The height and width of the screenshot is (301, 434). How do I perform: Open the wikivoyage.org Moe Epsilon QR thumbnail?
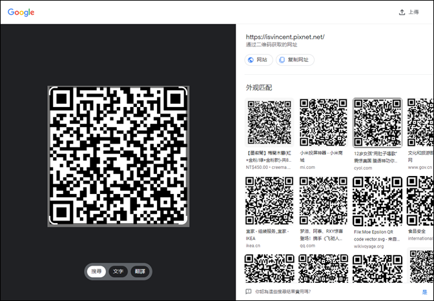coord(377,201)
